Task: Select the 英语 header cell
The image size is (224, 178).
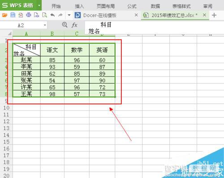Action: pyautogui.click(x=102, y=50)
